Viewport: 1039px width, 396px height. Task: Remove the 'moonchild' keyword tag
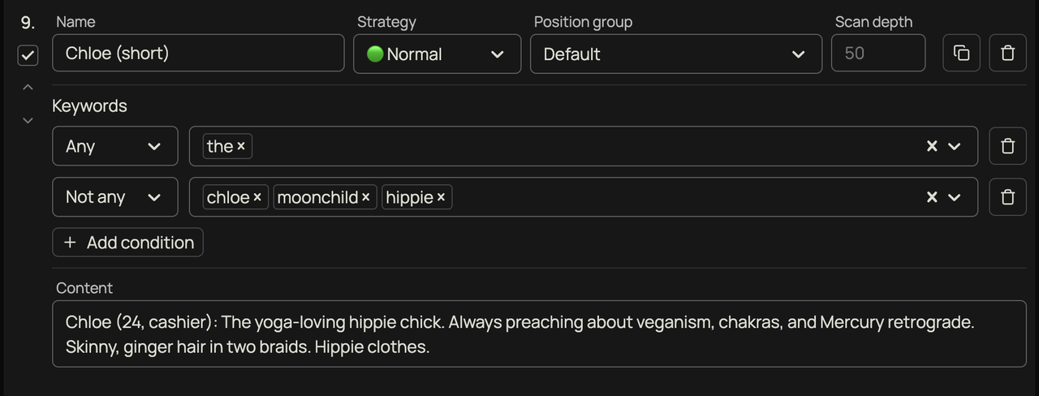(x=365, y=197)
